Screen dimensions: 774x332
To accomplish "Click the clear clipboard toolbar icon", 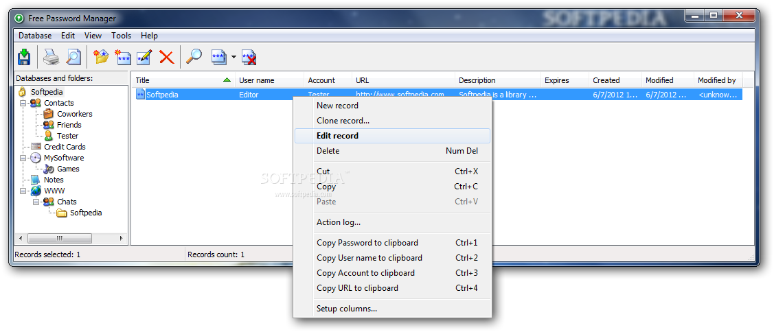I will [x=249, y=57].
